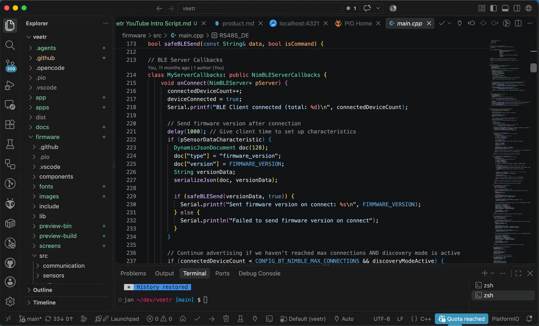Open the new terminal launch profile dropdown
Screen dimensions: 539x326
492,273
